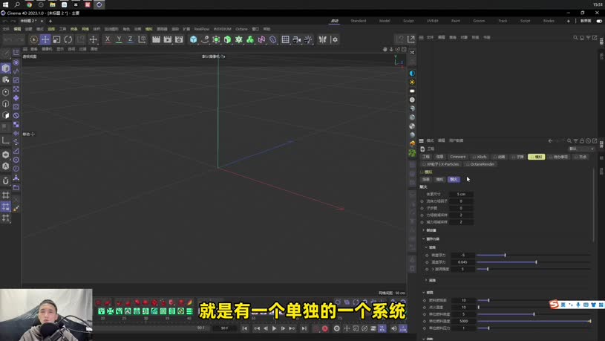The image size is (605, 341).
Task: Toggle the new interface switch at top right
Action: (x=599, y=21)
